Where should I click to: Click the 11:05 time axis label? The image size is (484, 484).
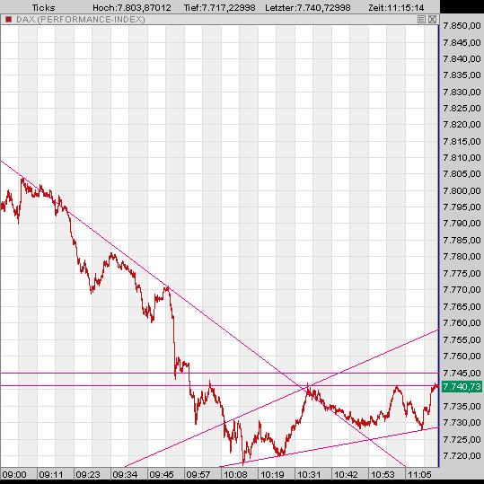click(x=419, y=474)
